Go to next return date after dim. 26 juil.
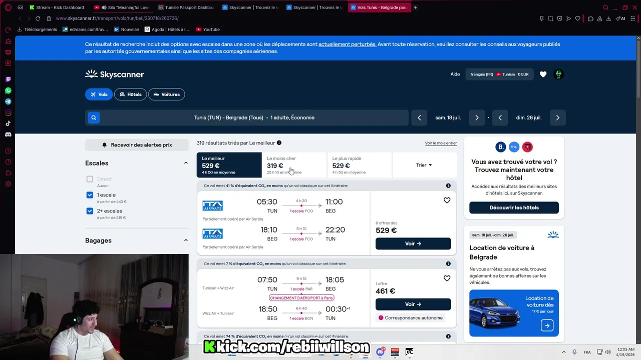Screen dimensions: 641x360 coord(557,118)
